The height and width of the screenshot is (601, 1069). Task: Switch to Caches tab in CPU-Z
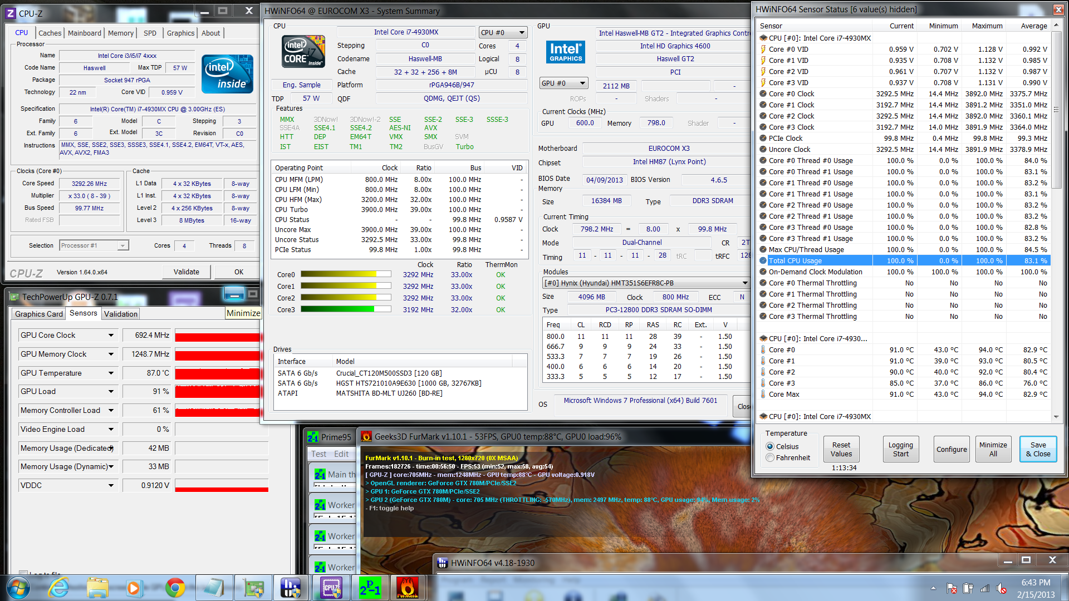(50, 33)
